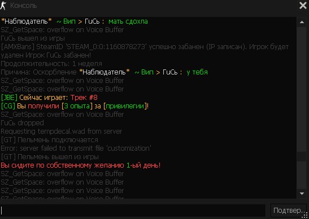Click the line "Продолжительность: 1 неделя"
Image resolution: width=309 pixels, height=219 pixels.
click(51, 64)
